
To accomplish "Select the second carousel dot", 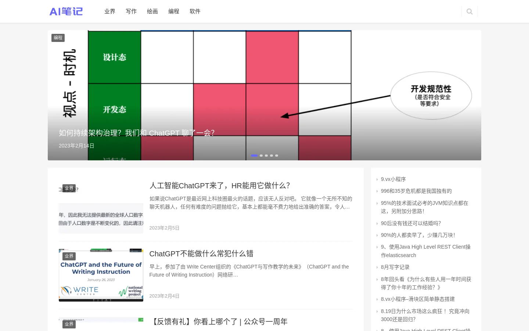I will click(x=261, y=156).
